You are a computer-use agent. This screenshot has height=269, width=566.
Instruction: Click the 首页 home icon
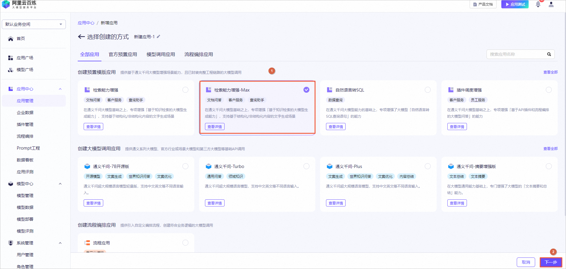(11, 39)
